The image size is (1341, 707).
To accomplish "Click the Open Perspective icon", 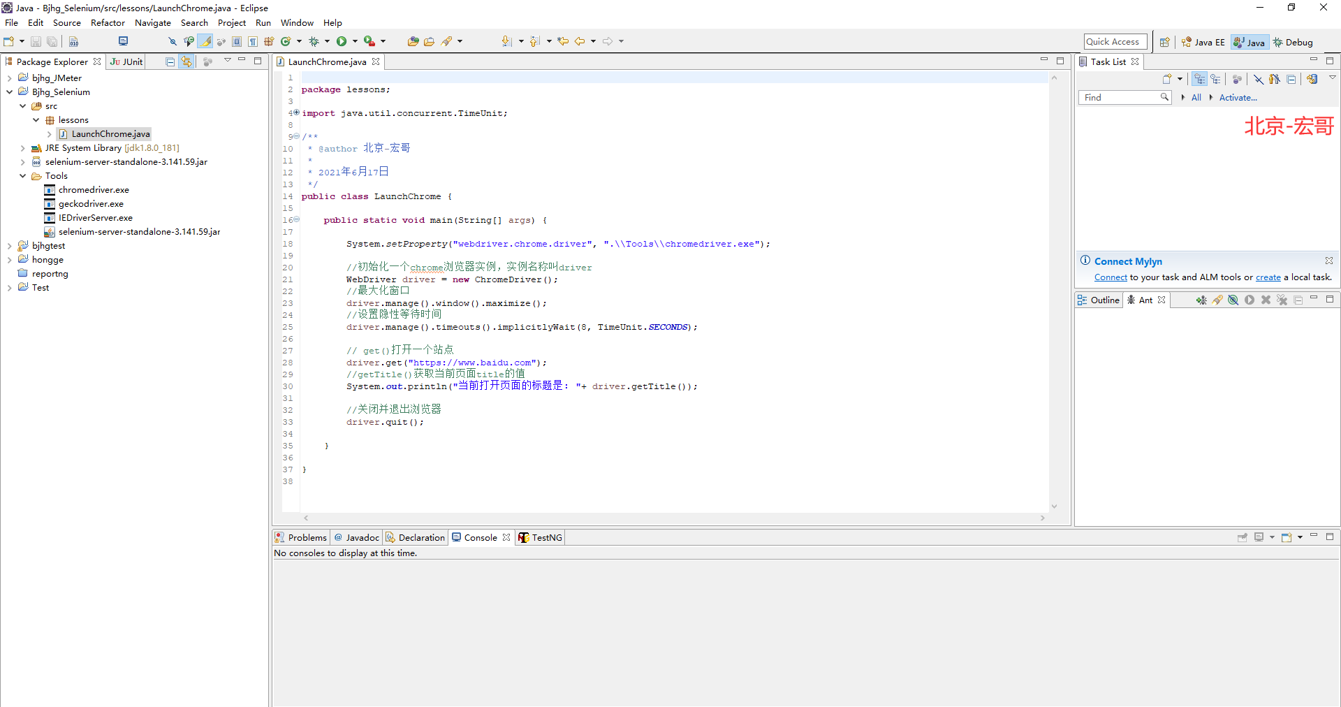I will (x=1164, y=43).
